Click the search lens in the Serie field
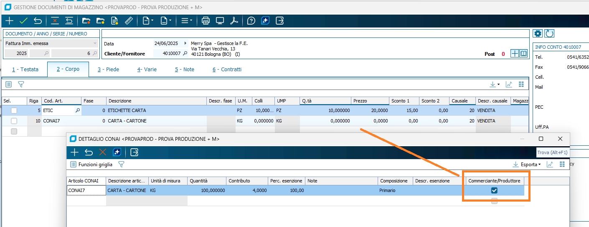 (46, 53)
